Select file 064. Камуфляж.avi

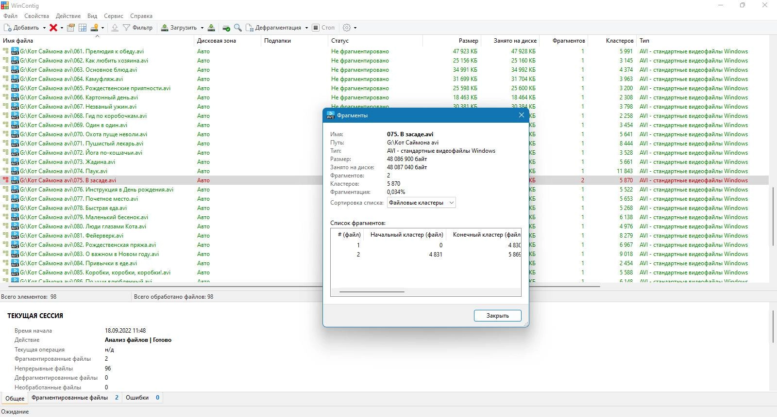[x=71, y=79]
